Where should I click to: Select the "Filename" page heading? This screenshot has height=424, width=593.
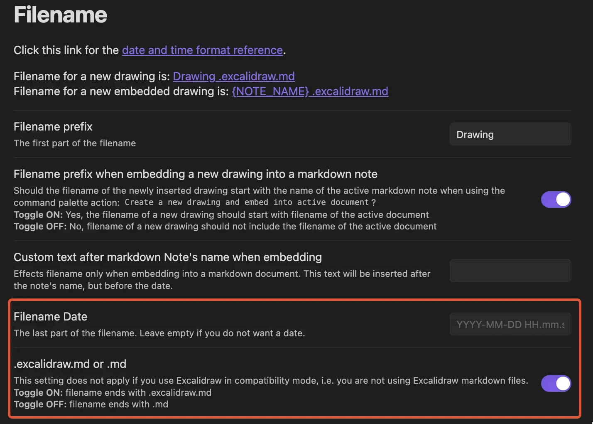point(60,15)
